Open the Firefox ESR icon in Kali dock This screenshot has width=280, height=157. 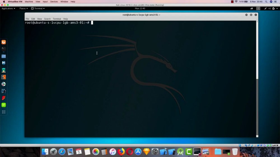coord(4,42)
